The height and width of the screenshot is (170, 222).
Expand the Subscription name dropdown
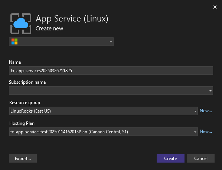(x=111, y=90)
